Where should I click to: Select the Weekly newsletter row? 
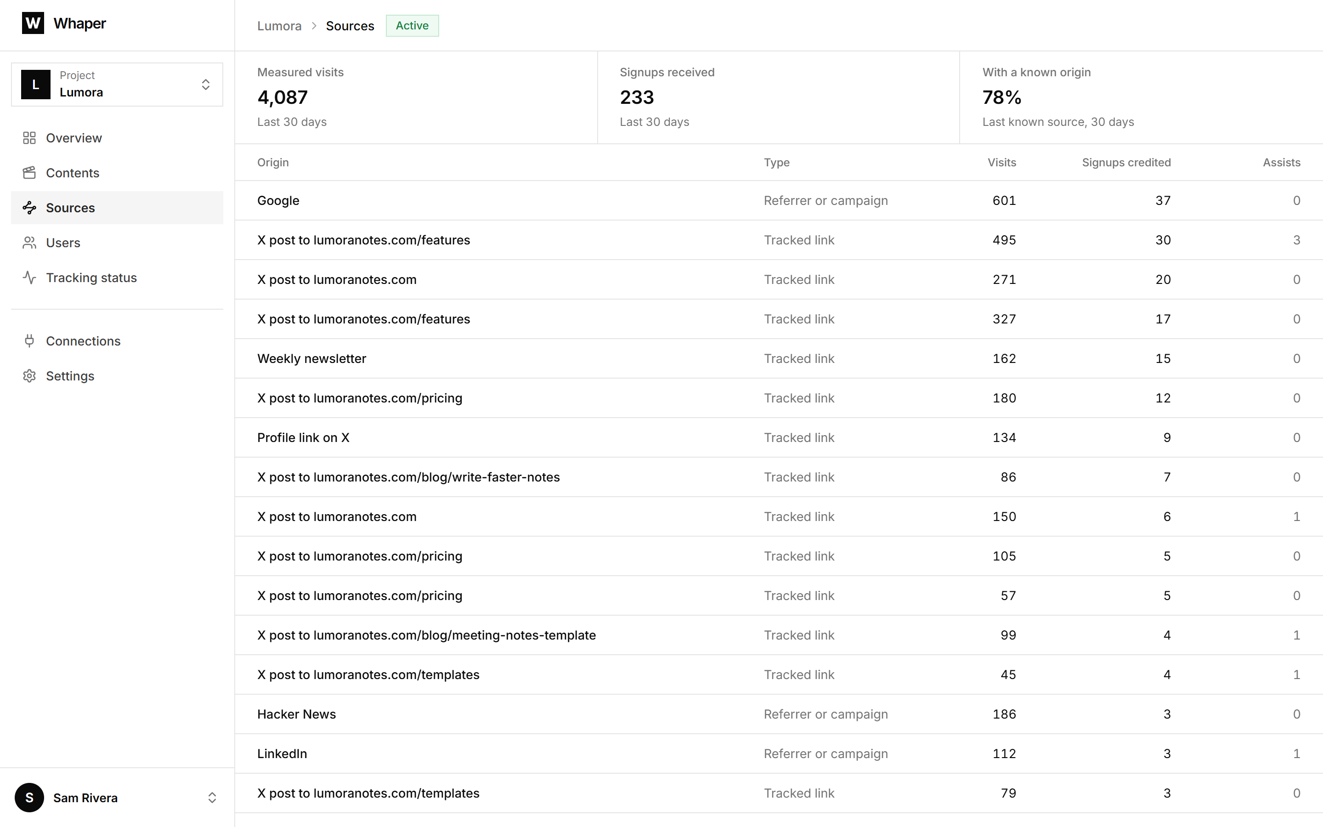point(779,358)
